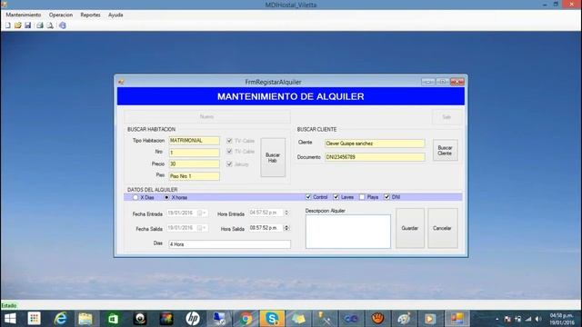
Task: Click the Buscar Hab button
Action: (273, 157)
